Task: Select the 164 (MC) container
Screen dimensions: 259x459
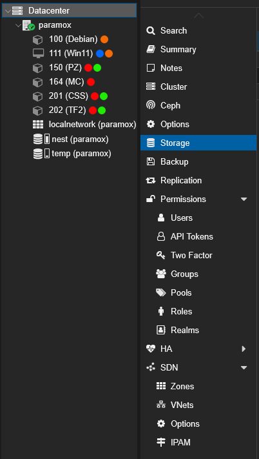Action: pos(66,82)
